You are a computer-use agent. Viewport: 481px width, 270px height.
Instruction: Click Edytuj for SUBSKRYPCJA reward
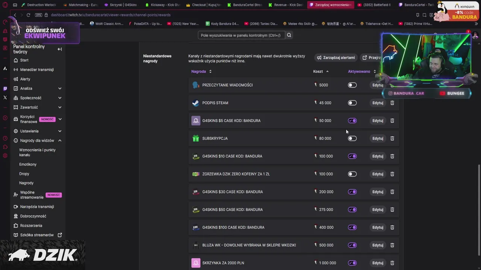pyautogui.click(x=378, y=138)
